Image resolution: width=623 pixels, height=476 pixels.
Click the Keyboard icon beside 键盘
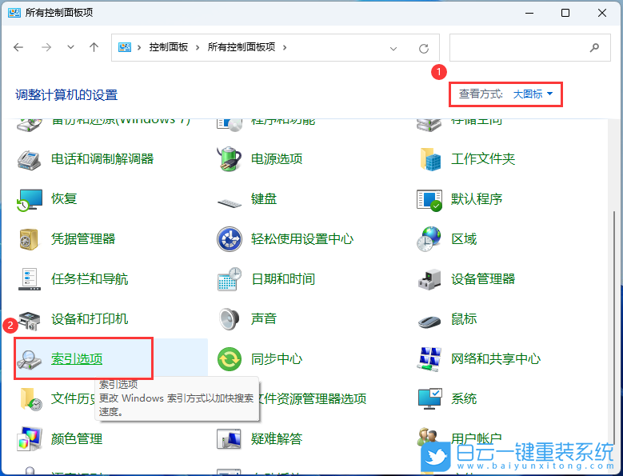click(230, 202)
